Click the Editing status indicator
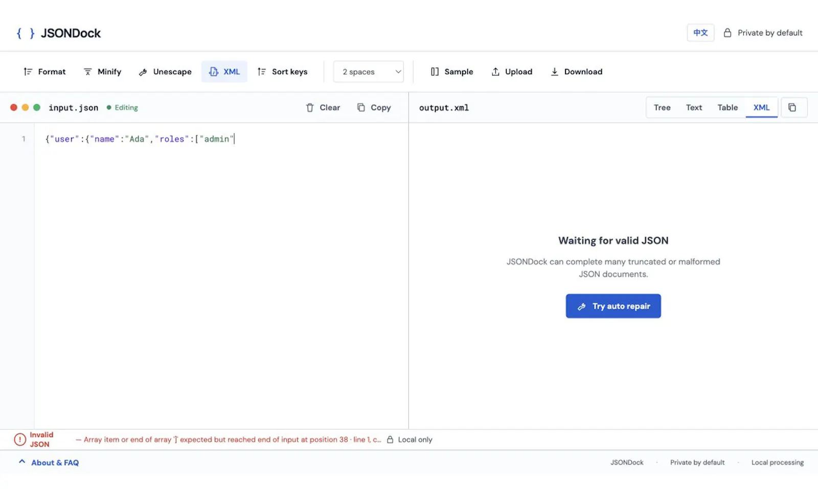 point(122,107)
